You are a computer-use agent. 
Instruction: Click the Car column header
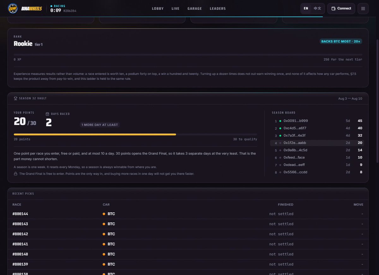coord(106,205)
